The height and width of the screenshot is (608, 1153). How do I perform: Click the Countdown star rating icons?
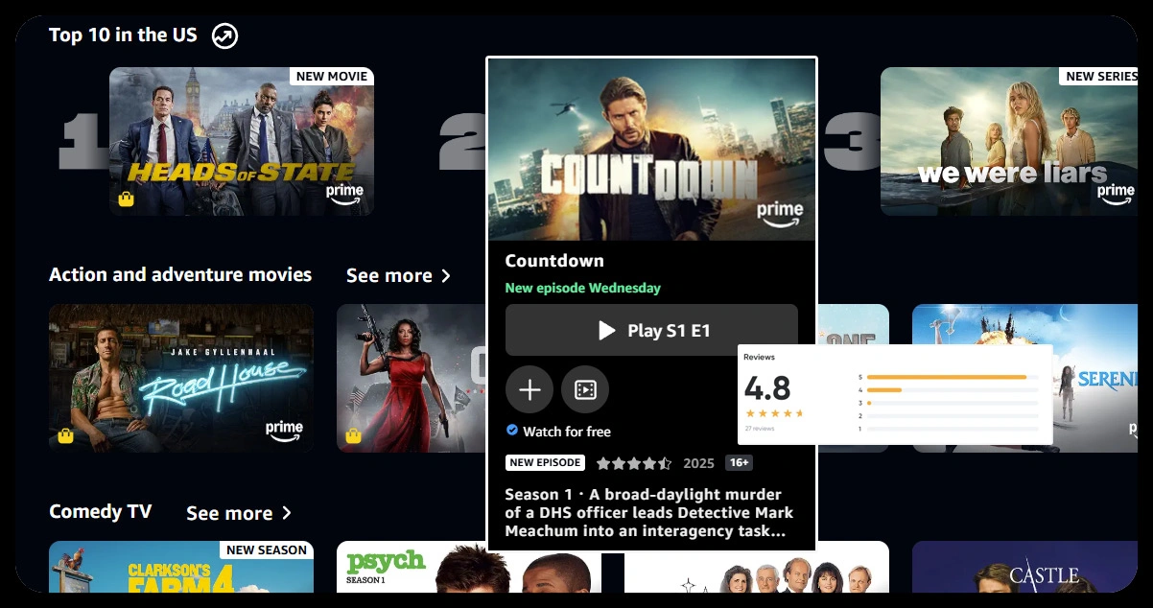point(634,463)
